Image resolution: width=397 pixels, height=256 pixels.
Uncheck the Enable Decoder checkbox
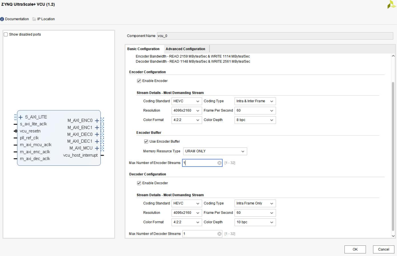[139, 183]
